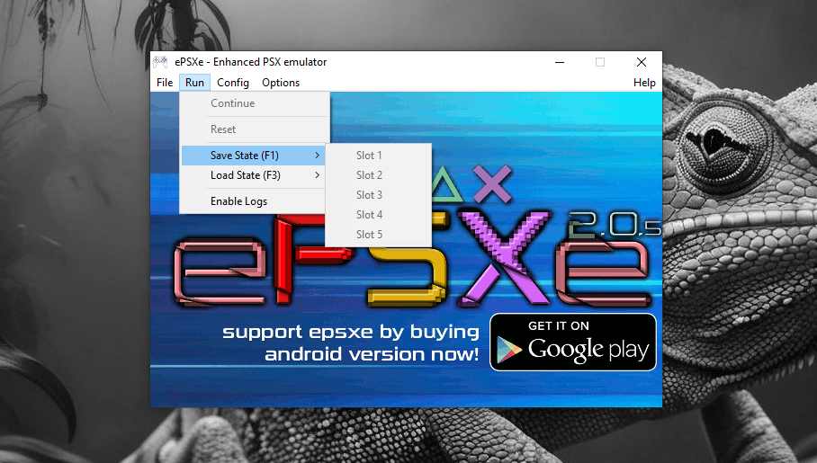Choose Reset in the Run menu
This screenshot has height=463, width=817.
[223, 129]
